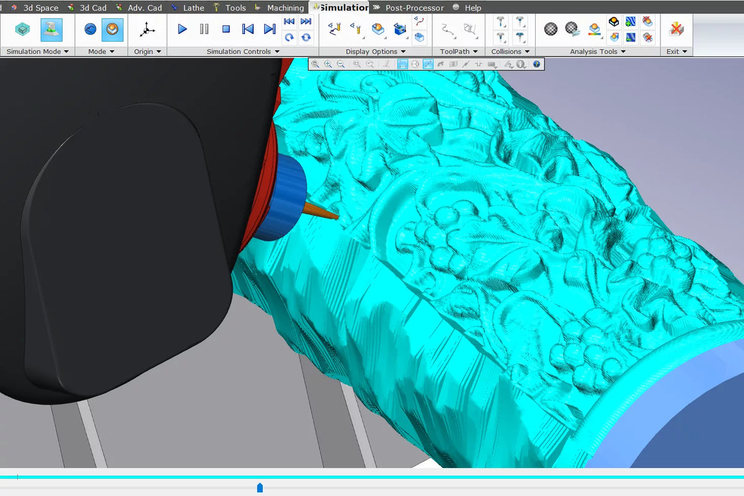Viewport: 744px width, 496px height.
Task: Click the blue simulation slider handle
Action: click(x=260, y=488)
